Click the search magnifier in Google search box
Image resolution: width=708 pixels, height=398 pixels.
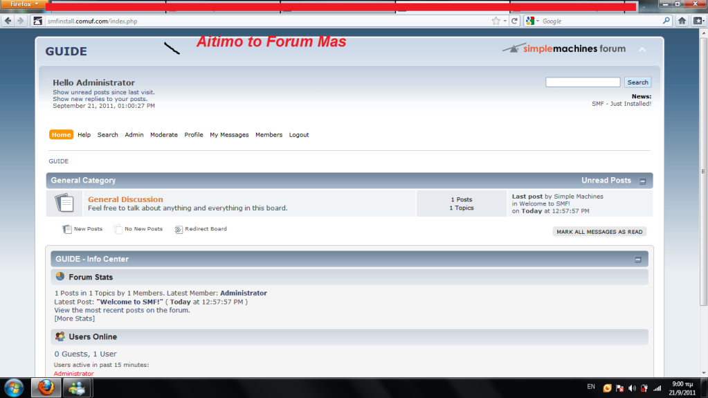pos(666,21)
